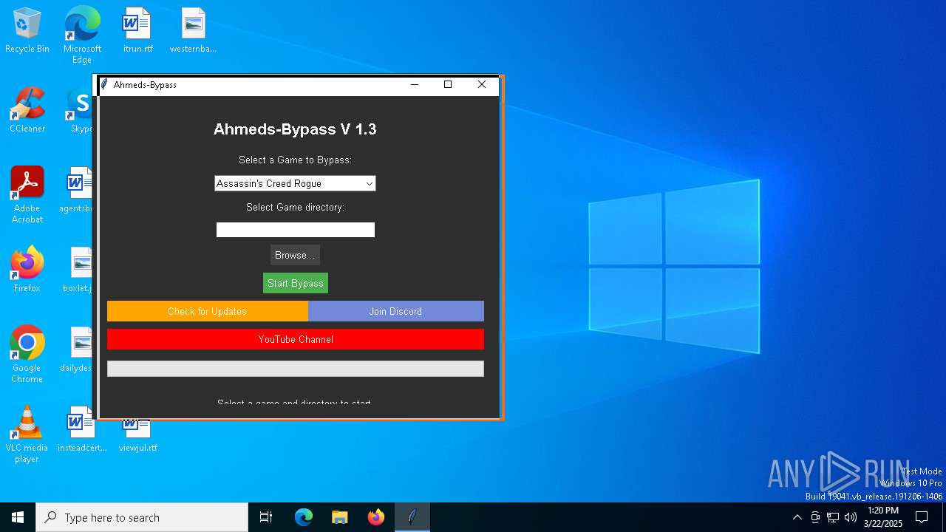Viewport: 946px width, 532px height.
Task: Click the Ahmeds-Bypass feather taskbar icon
Action: 412,517
